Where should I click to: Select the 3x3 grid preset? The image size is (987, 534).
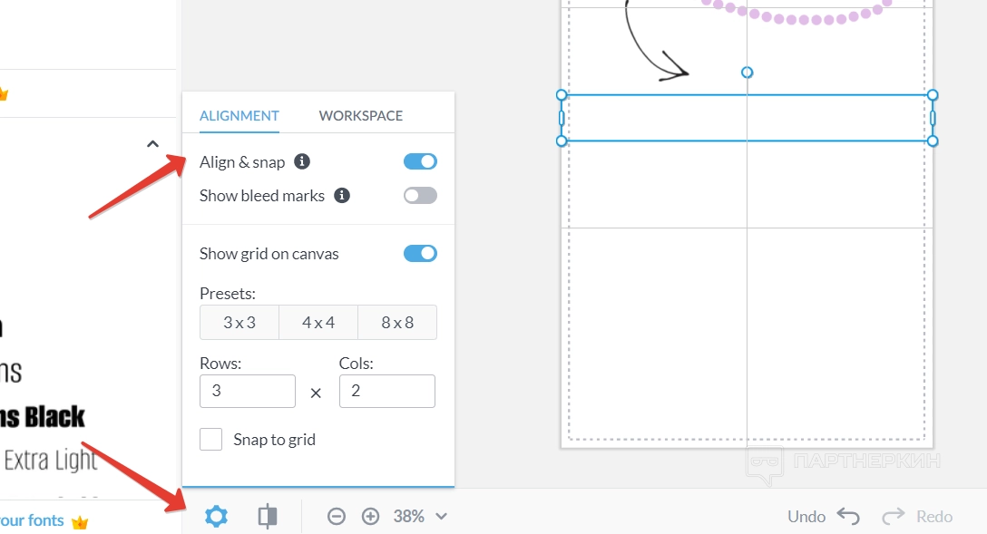pyautogui.click(x=239, y=323)
